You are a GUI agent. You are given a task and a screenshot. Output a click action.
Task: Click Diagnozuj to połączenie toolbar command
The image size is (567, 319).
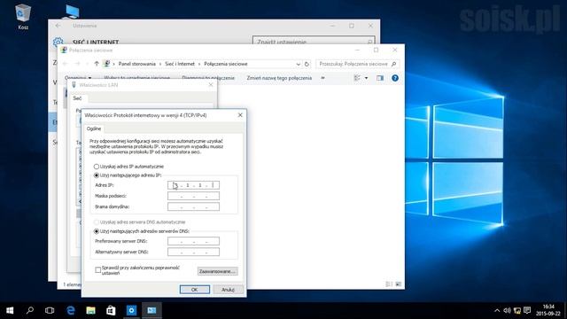[208, 78]
